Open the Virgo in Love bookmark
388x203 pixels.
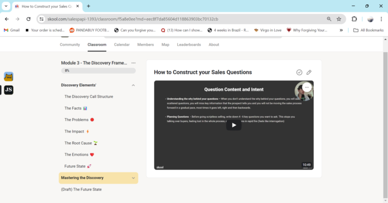[267, 30]
